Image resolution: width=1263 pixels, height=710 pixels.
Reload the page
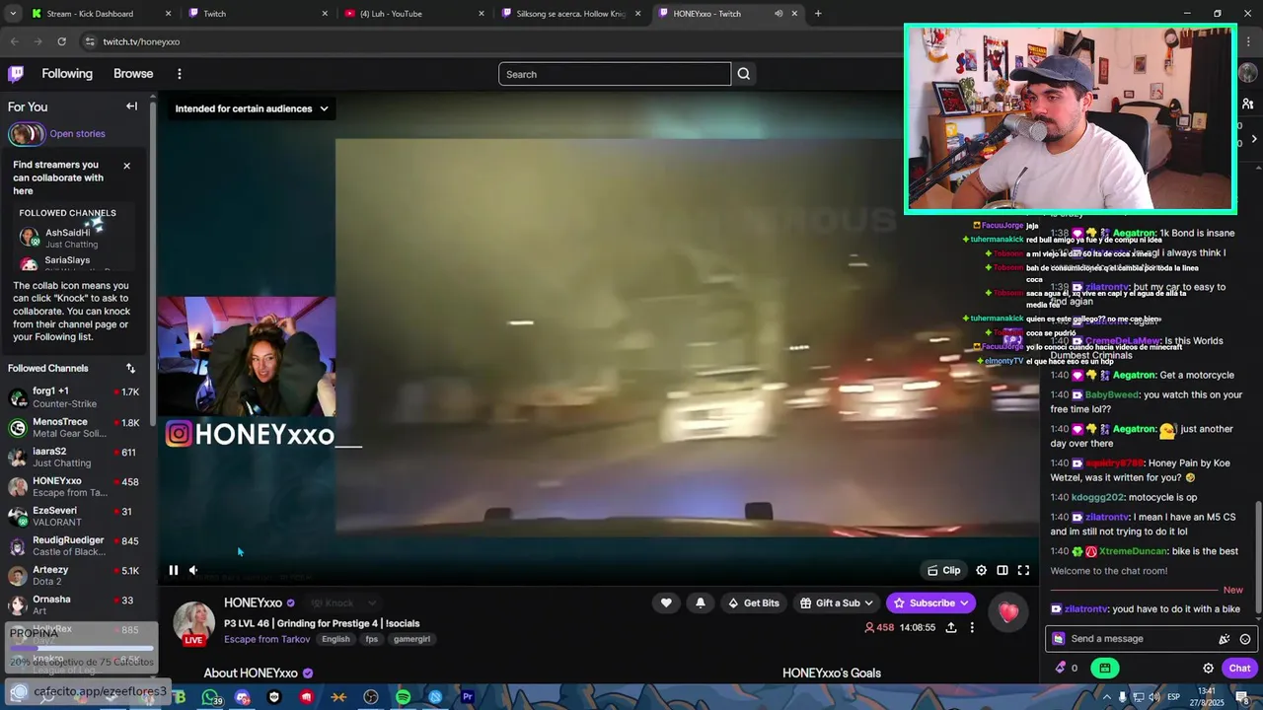pos(61,41)
